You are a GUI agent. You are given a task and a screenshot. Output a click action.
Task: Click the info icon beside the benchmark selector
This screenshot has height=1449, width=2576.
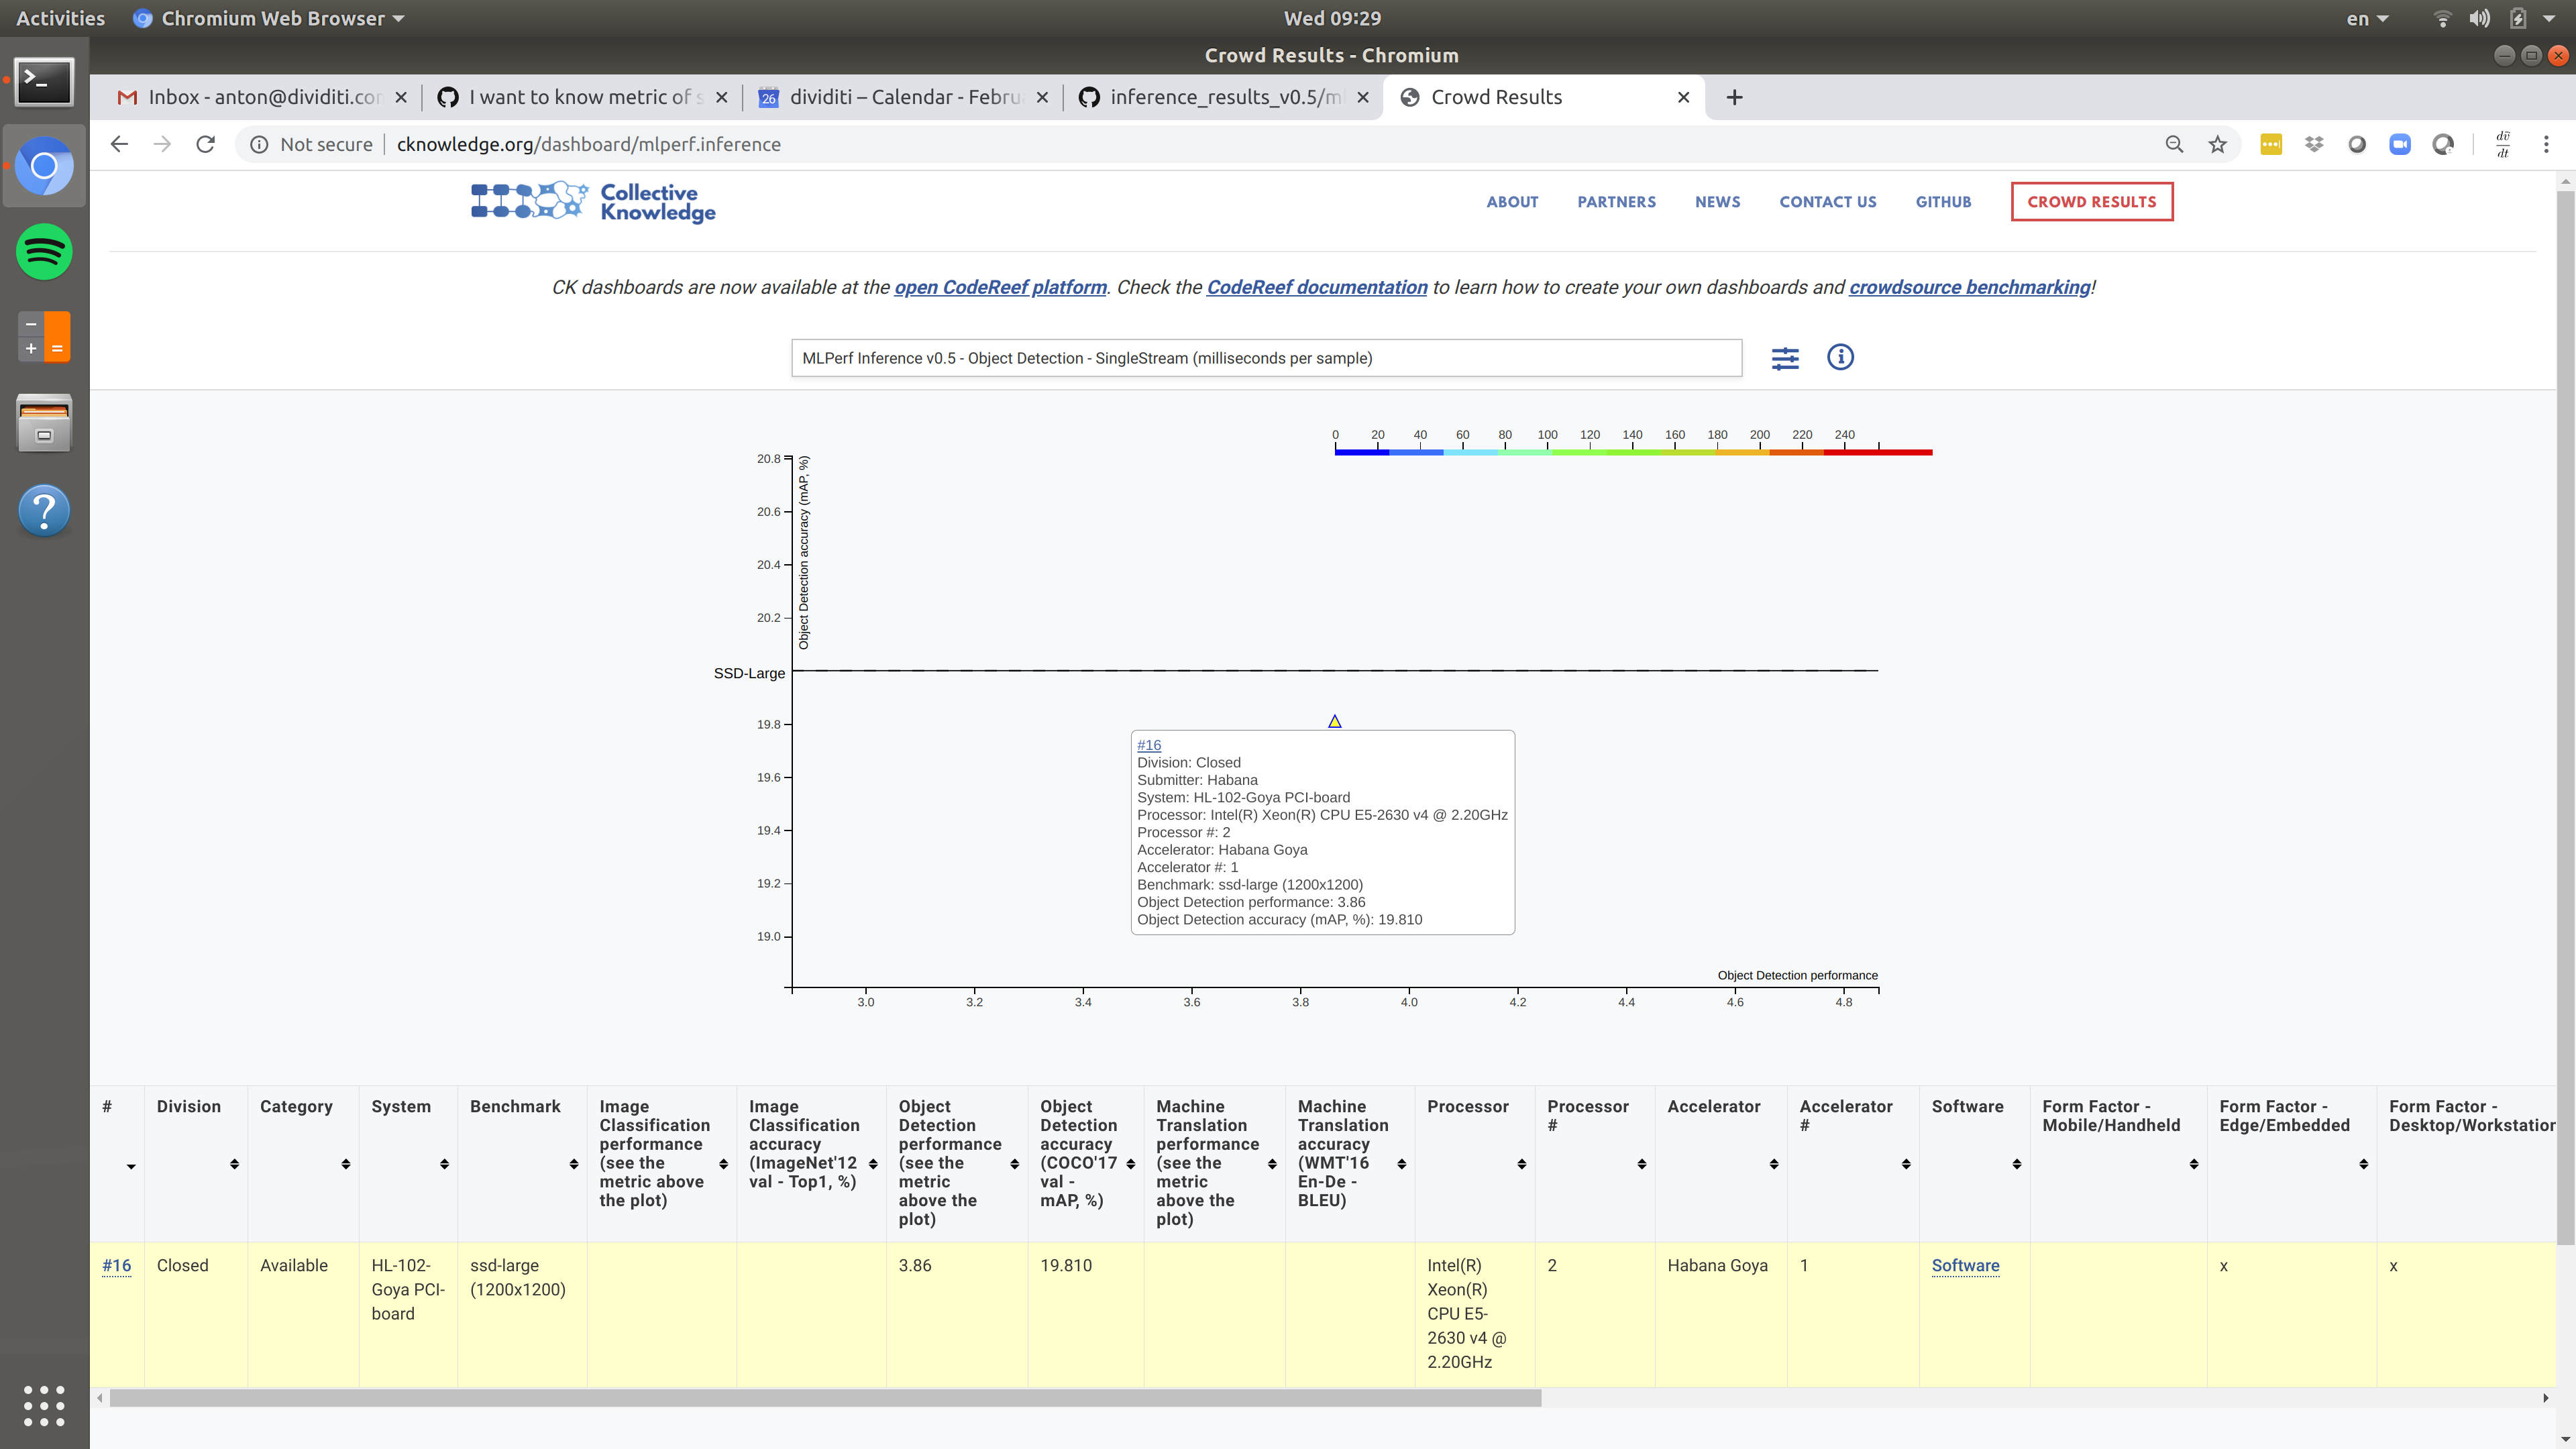1841,357
